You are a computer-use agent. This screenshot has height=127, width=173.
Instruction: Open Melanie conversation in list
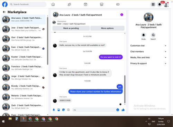click(23, 97)
